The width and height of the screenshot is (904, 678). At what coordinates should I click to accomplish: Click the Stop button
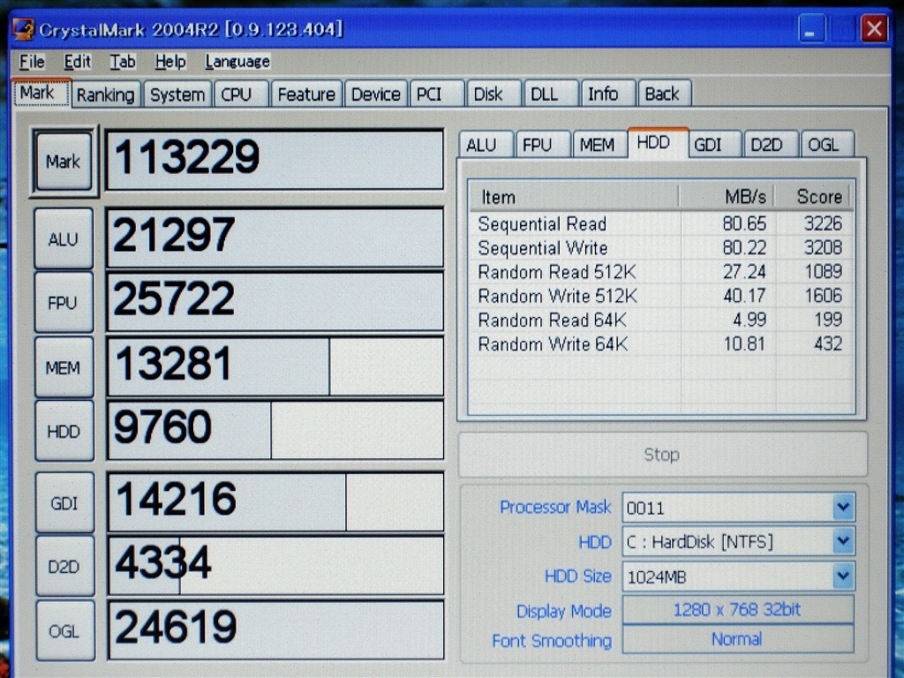point(662,455)
